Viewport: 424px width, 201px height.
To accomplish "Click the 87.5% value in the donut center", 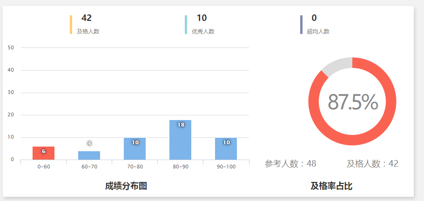I will [352, 102].
